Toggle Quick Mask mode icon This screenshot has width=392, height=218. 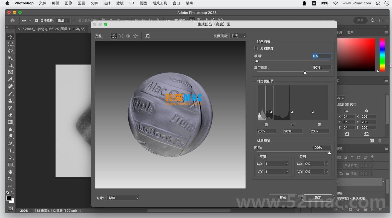coord(10,208)
